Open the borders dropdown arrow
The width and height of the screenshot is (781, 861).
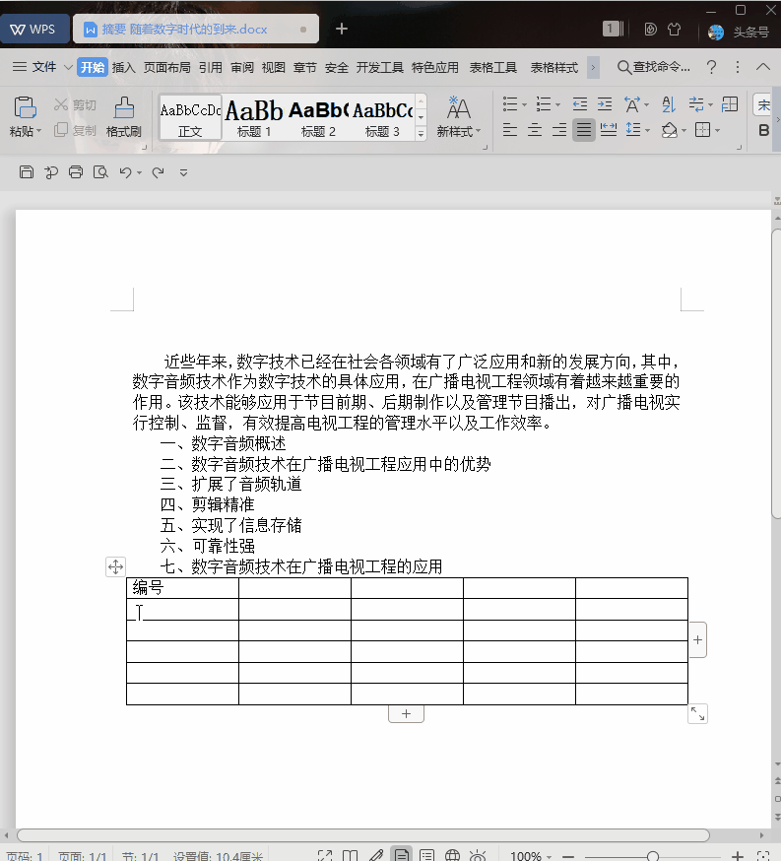[717, 131]
